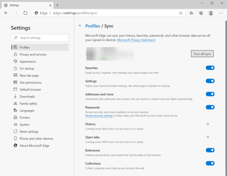
Task: Disable Addresses and more sync
Action: point(210,94)
